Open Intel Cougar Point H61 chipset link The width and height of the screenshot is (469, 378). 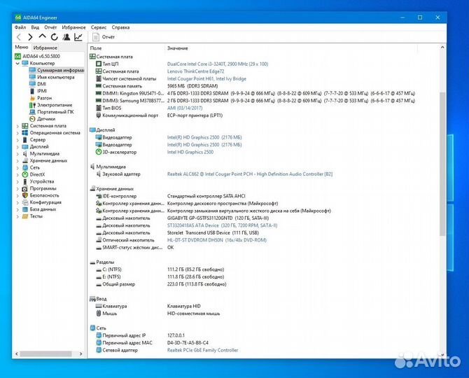206,78
